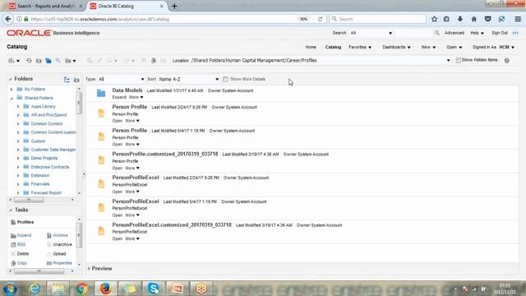Screen dimensions: 526x296
Task: Select Customer Data Management folder in tree
Action: [x=53, y=150]
